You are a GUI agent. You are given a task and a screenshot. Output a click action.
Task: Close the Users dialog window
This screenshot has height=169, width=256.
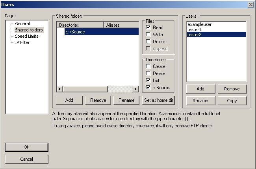[x=251, y=5]
